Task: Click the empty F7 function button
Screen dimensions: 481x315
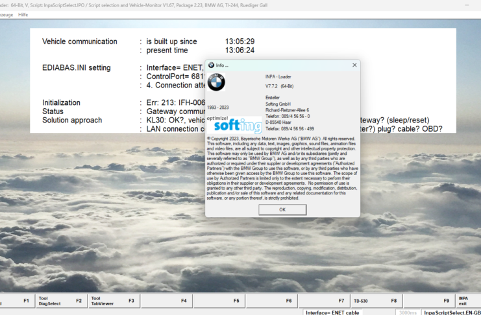Action: [324, 301]
